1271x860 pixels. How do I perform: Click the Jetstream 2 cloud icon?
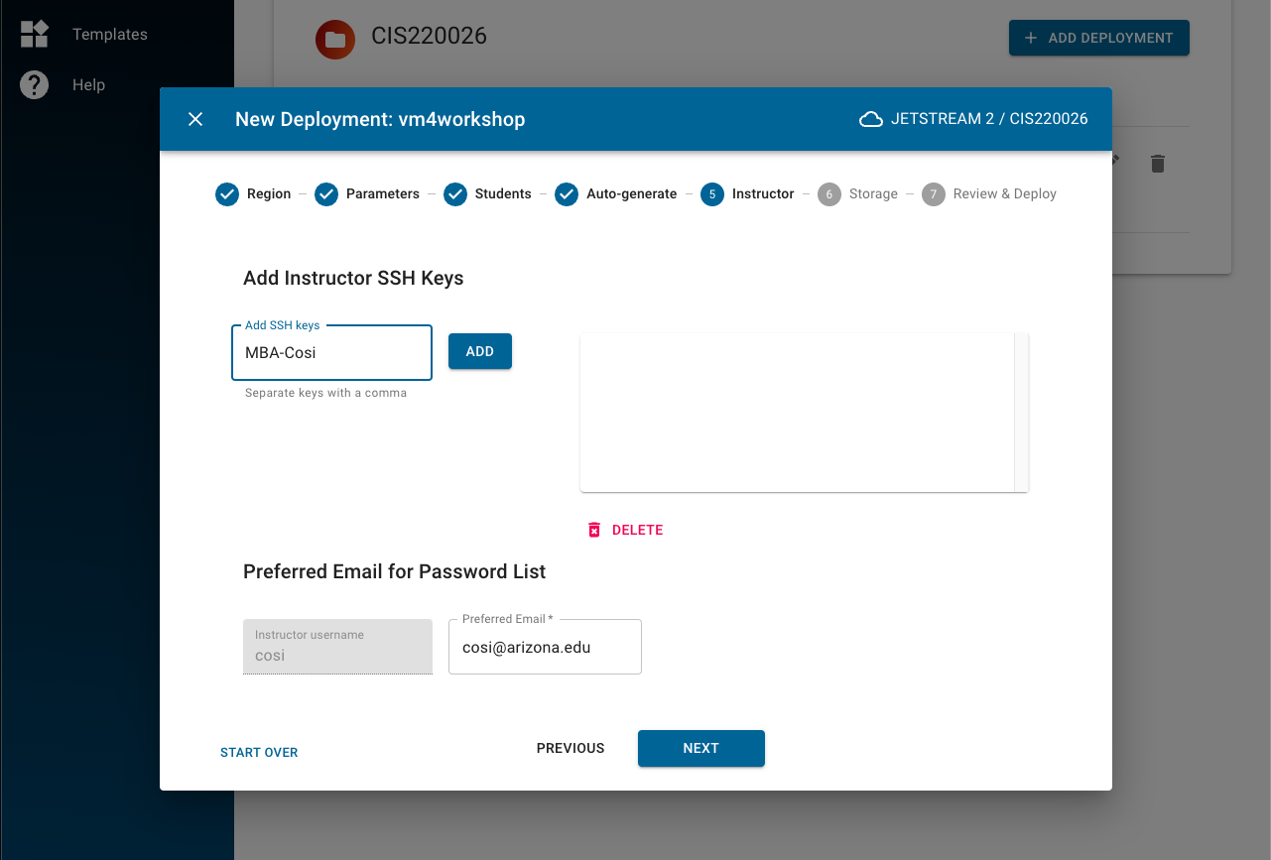click(871, 119)
